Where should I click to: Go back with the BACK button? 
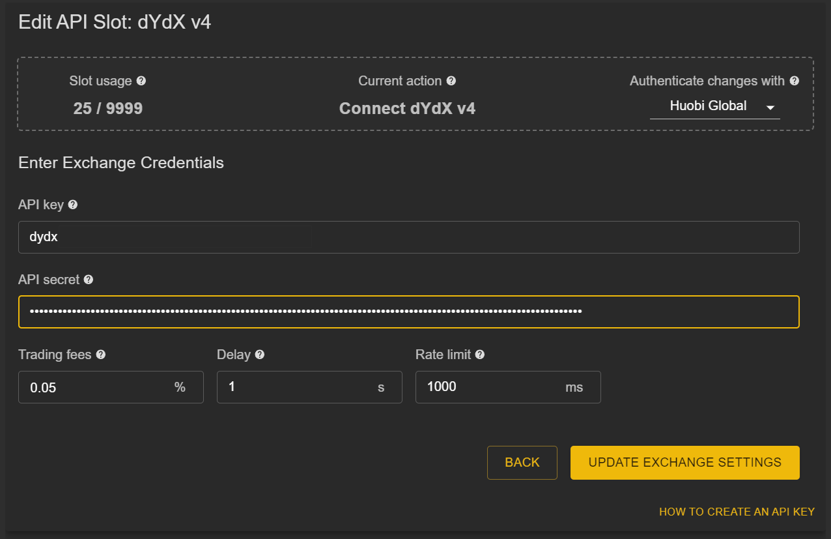click(522, 463)
